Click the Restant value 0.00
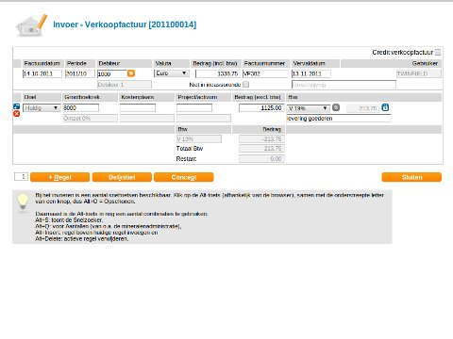453x339 pixels. pyautogui.click(x=261, y=159)
